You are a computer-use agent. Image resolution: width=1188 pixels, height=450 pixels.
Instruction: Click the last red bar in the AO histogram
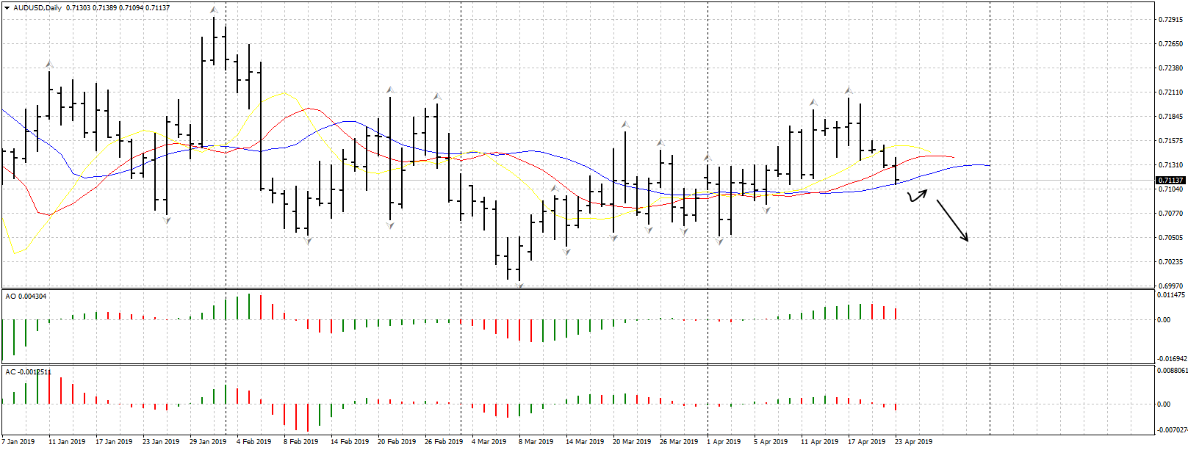[896, 313]
